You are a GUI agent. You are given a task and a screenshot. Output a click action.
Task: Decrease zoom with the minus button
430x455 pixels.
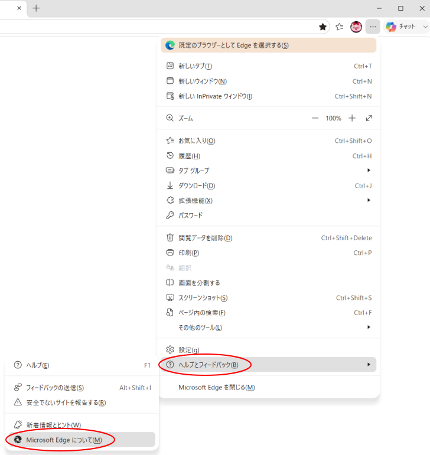[315, 118]
